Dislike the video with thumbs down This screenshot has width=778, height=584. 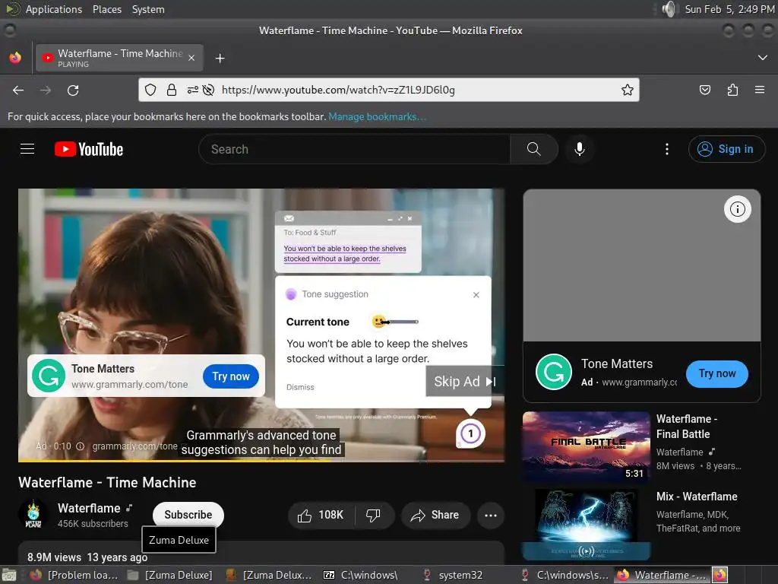coord(373,515)
